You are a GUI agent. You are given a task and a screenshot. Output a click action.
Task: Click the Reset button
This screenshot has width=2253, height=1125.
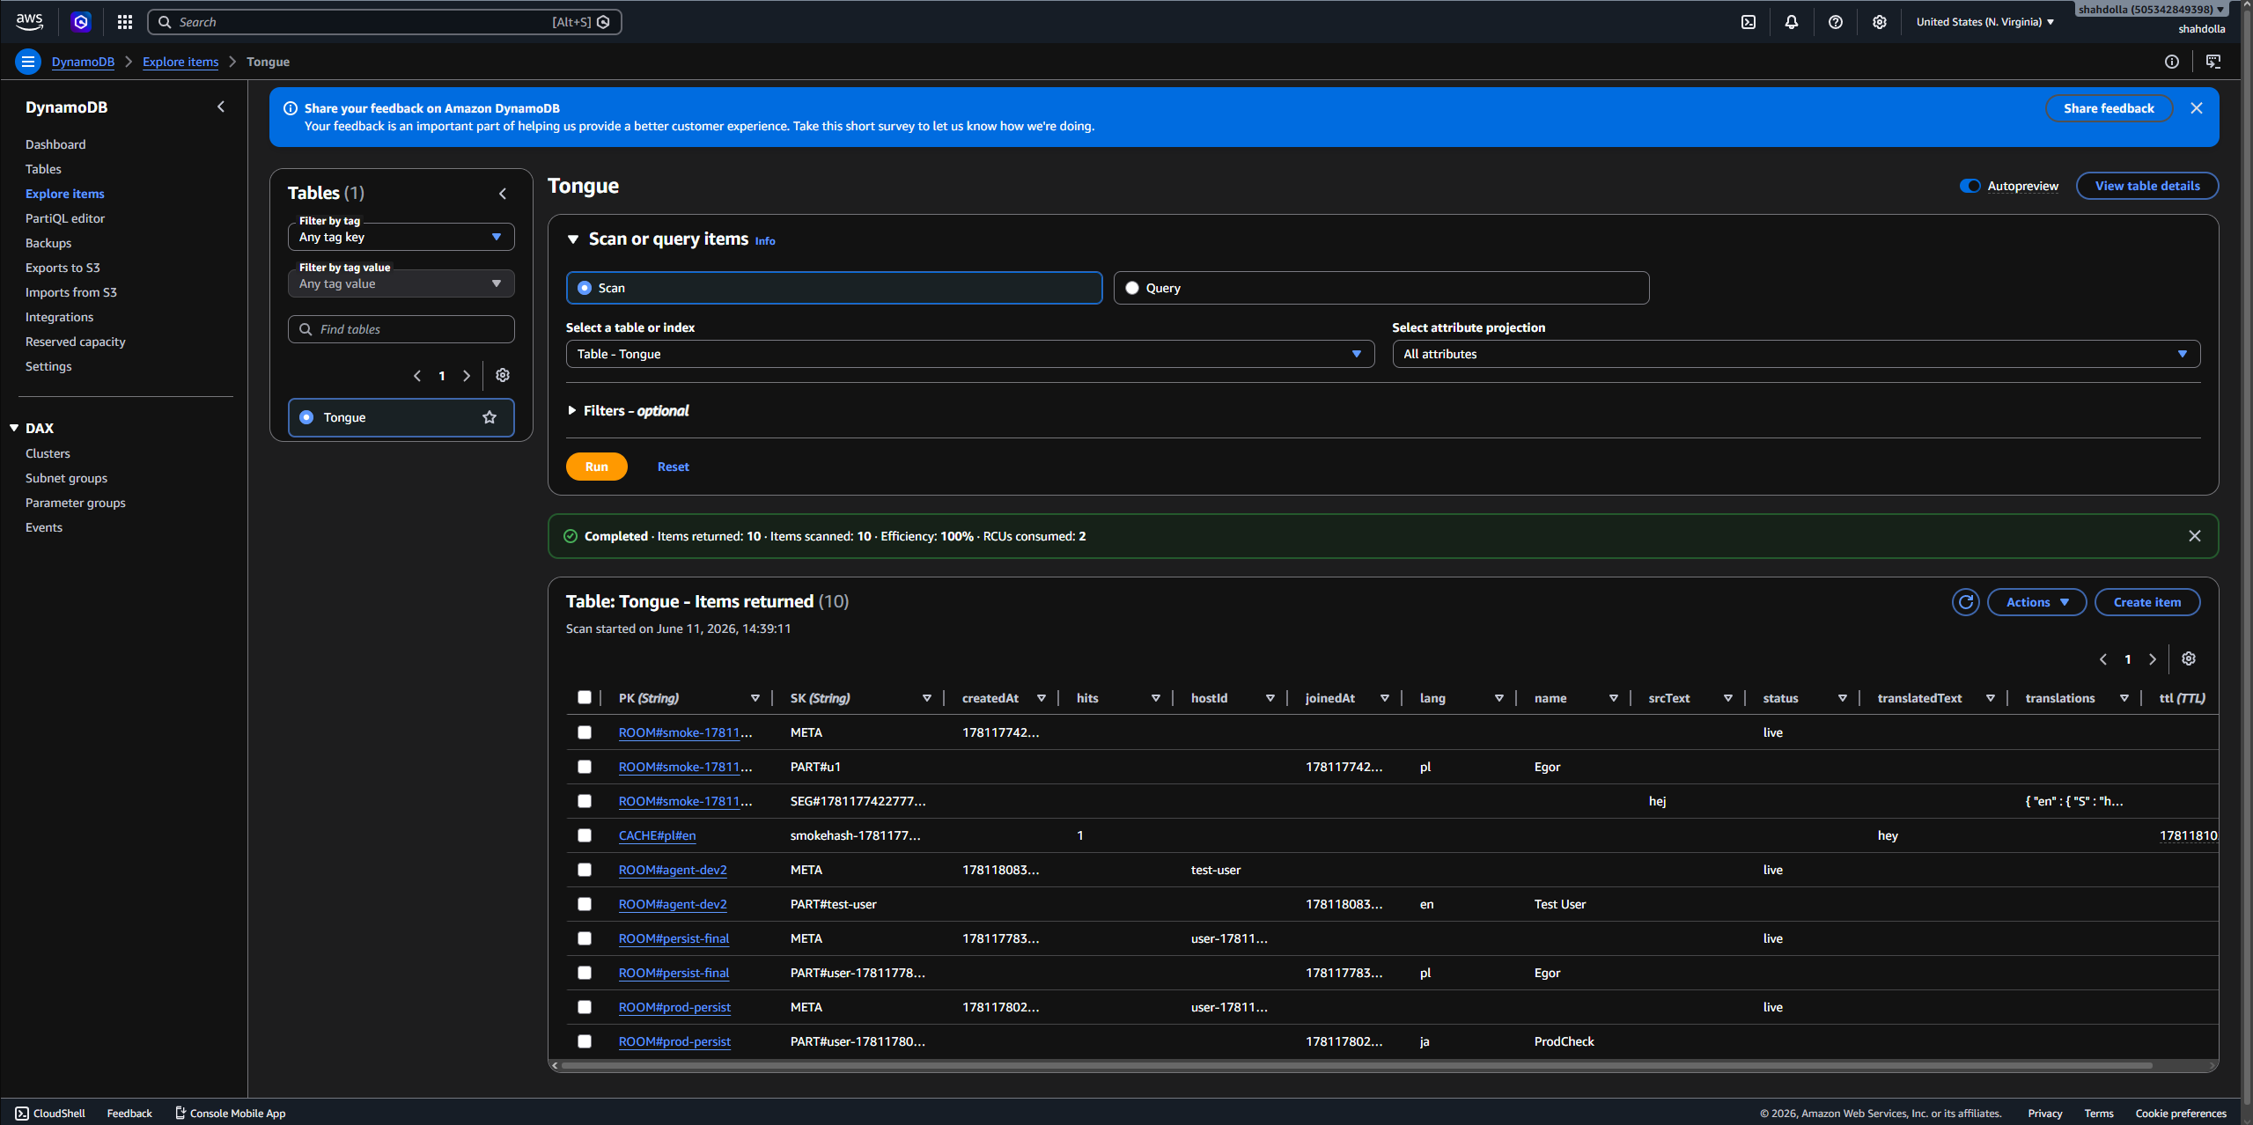(674, 467)
